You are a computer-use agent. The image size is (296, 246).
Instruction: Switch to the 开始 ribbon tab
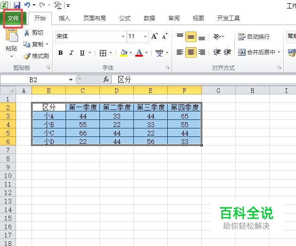tap(40, 18)
